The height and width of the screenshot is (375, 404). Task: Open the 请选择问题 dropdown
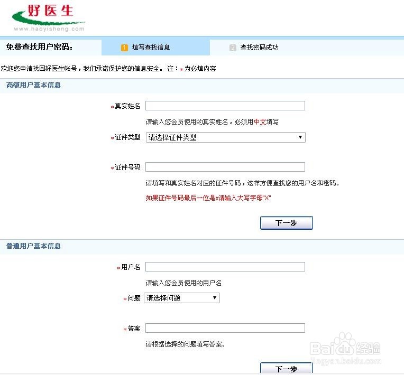coord(182,298)
